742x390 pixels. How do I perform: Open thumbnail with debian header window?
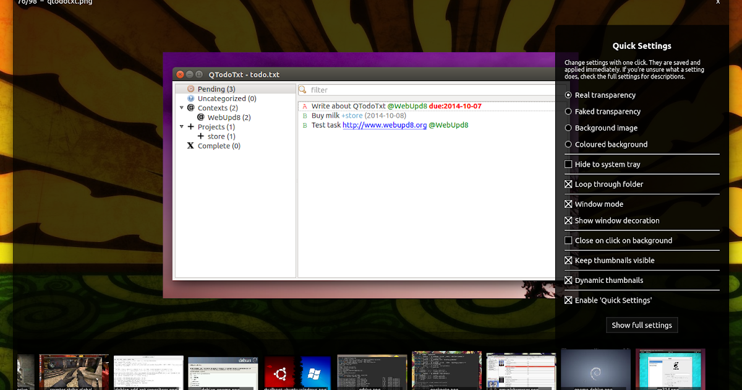223,373
